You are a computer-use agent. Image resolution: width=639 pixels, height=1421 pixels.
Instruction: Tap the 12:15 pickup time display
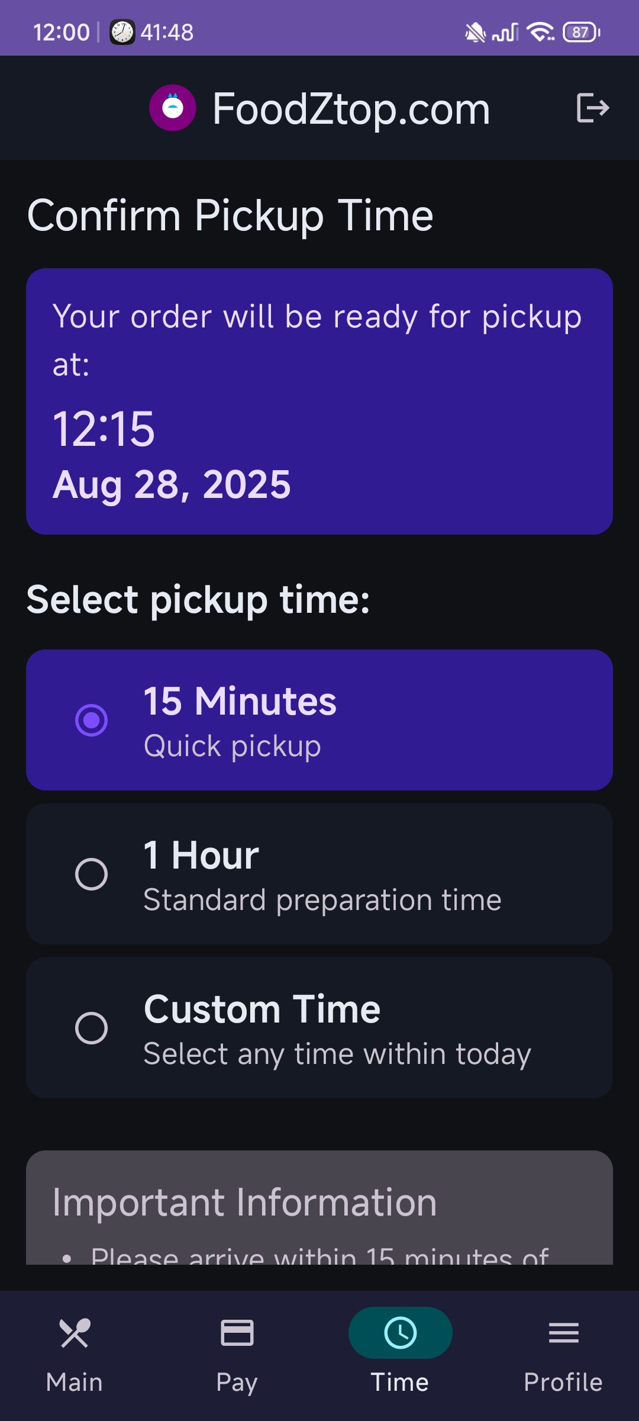coord(104,429)
